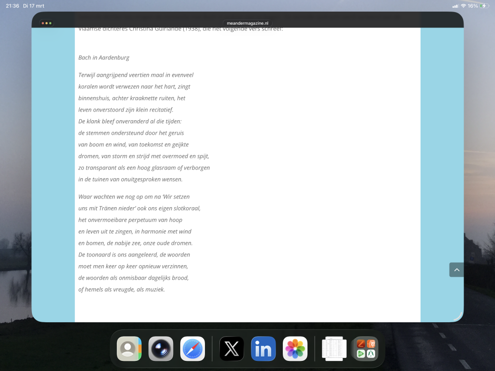Launch LinkedIn from the dock

click(263, 349)
